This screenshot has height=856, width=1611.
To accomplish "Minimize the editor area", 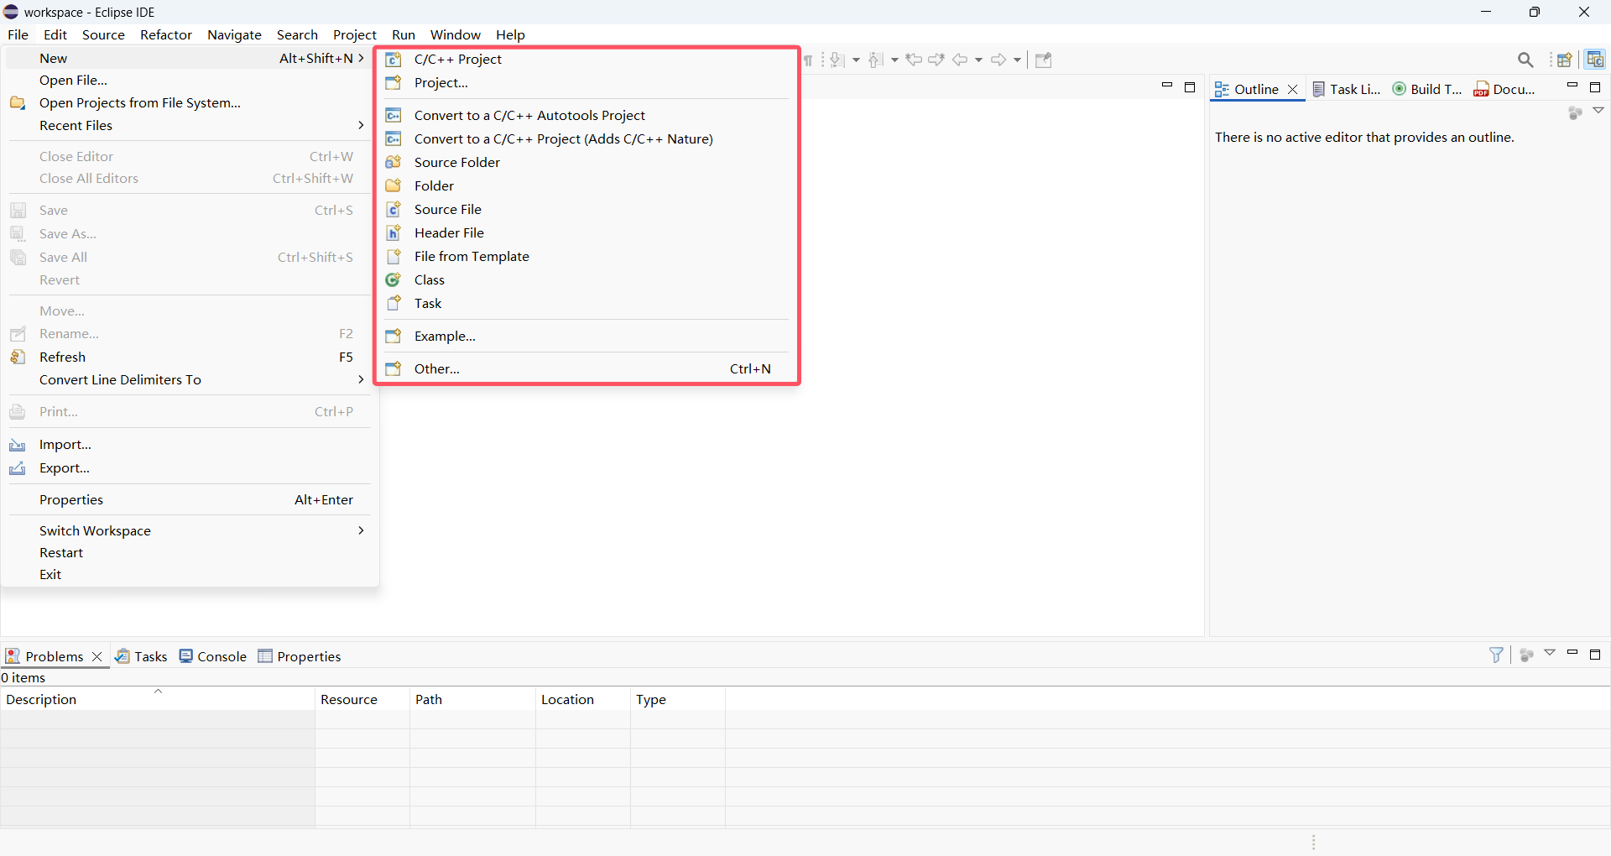I will (1166, 86).
